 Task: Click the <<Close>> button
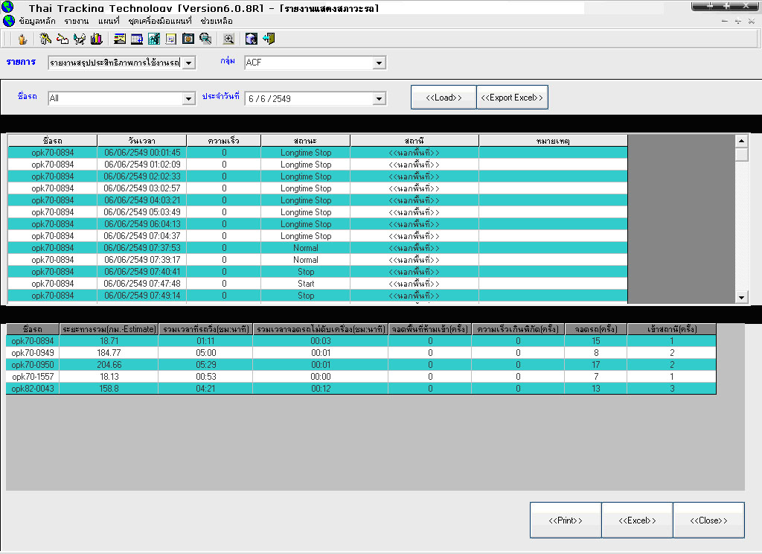[x=708, y=520]
